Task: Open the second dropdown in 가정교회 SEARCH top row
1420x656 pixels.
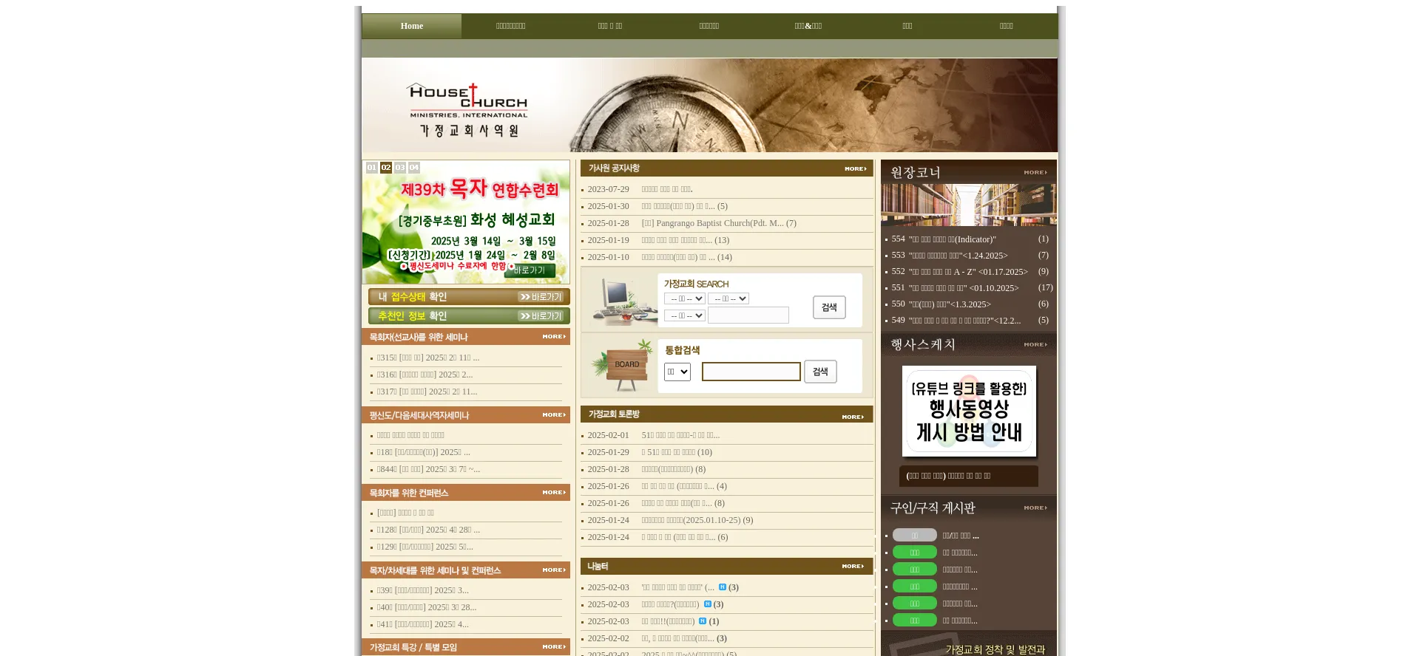Action: point(728,298)
